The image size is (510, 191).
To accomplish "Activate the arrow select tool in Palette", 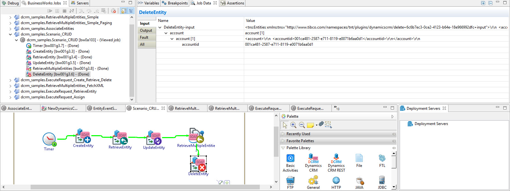I will pos(285,125).
